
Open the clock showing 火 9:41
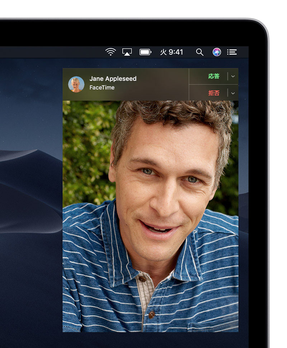(x=171, y=52)
